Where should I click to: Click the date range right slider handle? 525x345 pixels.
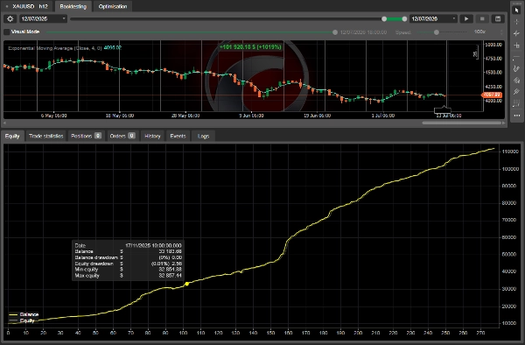404,19
